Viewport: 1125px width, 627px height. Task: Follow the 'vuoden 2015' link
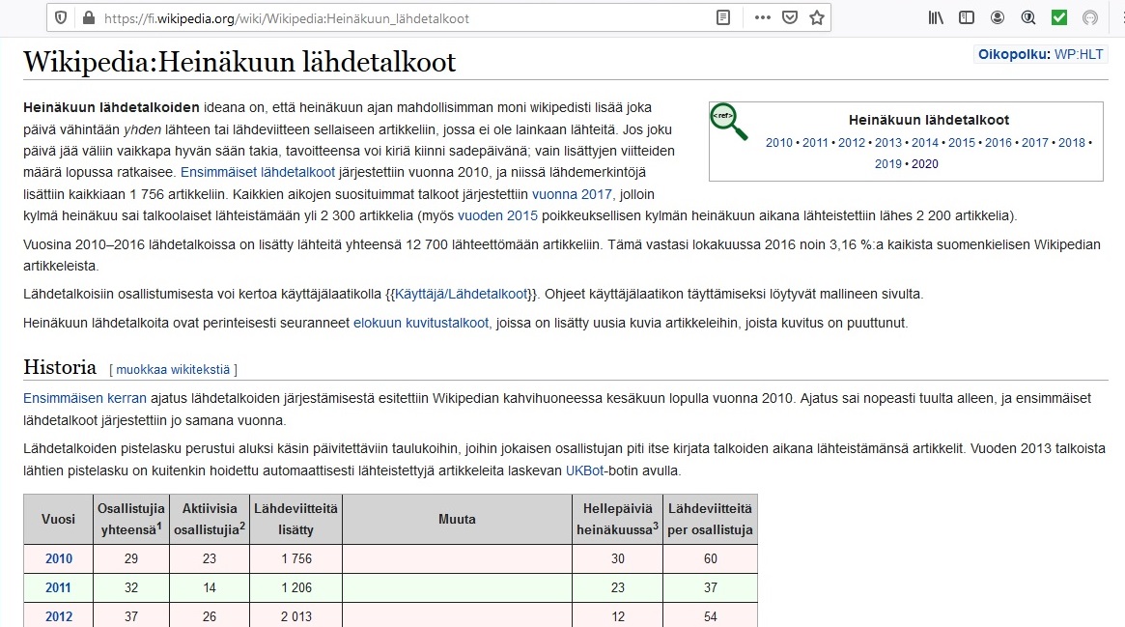click(x=497, y=216)
